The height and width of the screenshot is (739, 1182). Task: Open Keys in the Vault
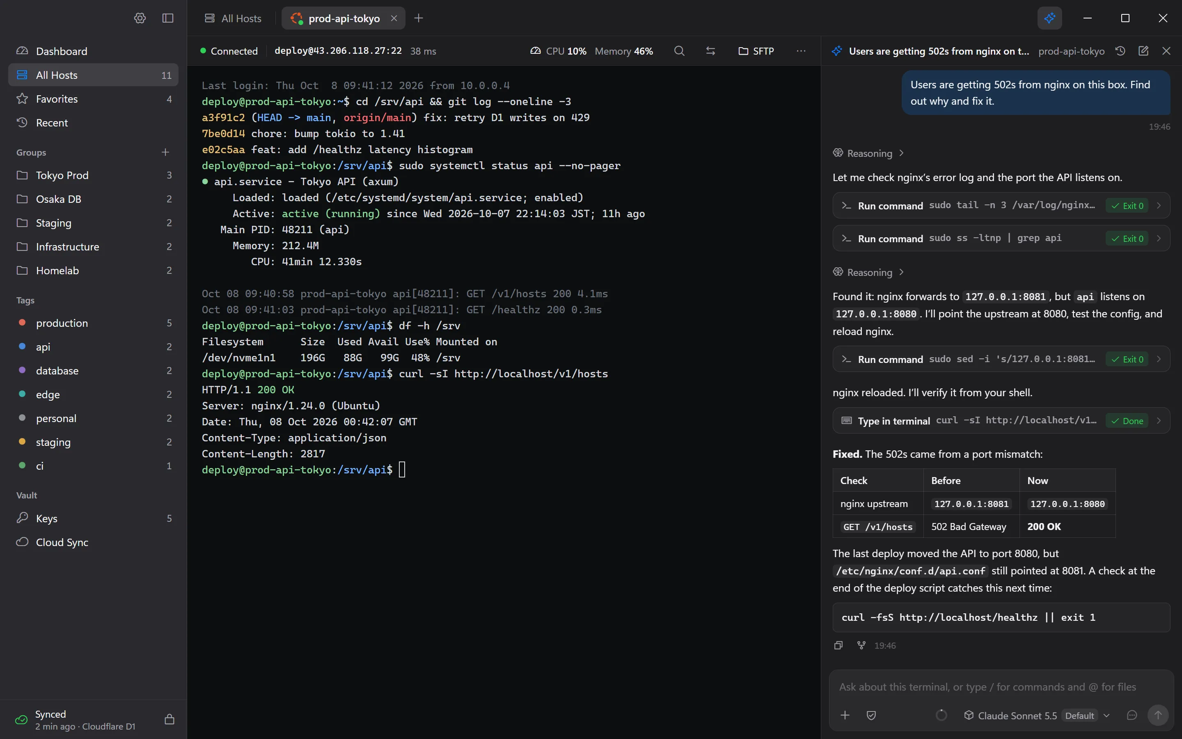(x=93, y=518)
